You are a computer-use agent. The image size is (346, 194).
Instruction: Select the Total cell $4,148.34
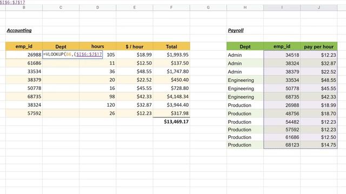point(171,96)
